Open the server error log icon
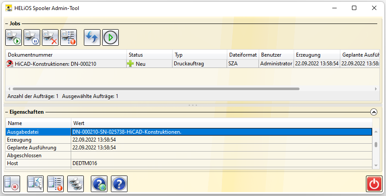 click(55, 184)
